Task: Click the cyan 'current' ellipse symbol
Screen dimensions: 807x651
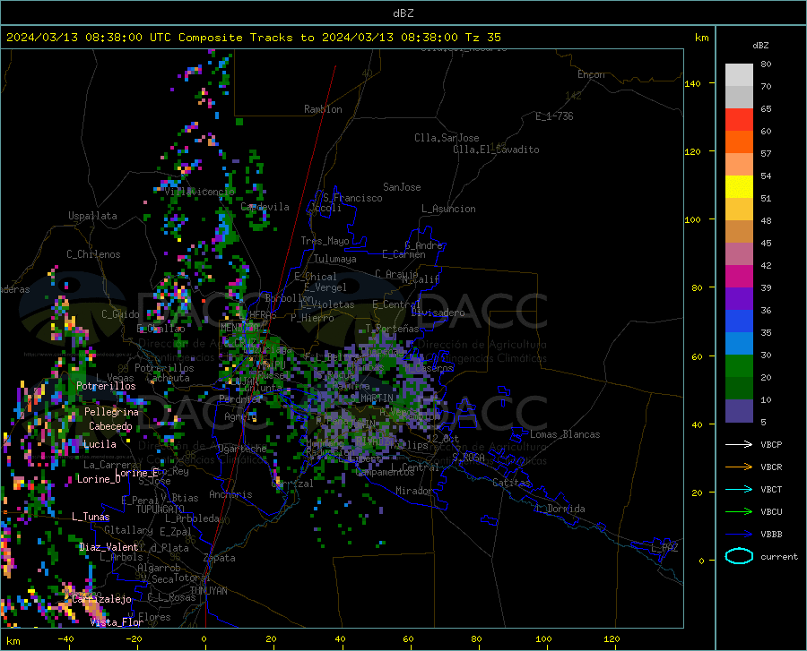Action: (x=739, y=556)
